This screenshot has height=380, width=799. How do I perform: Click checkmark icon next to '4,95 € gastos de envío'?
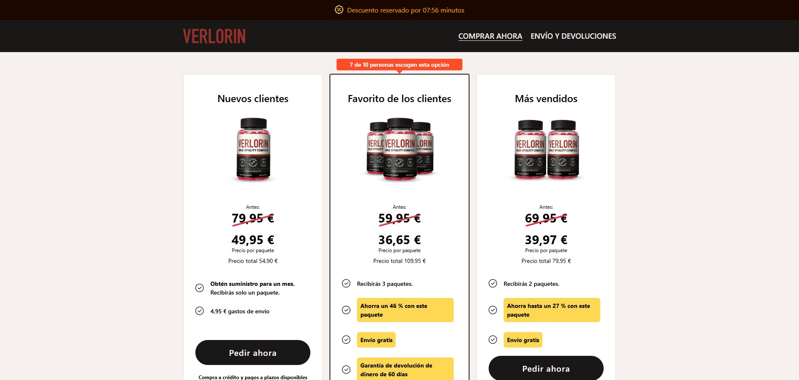click(x=200, y=311)
